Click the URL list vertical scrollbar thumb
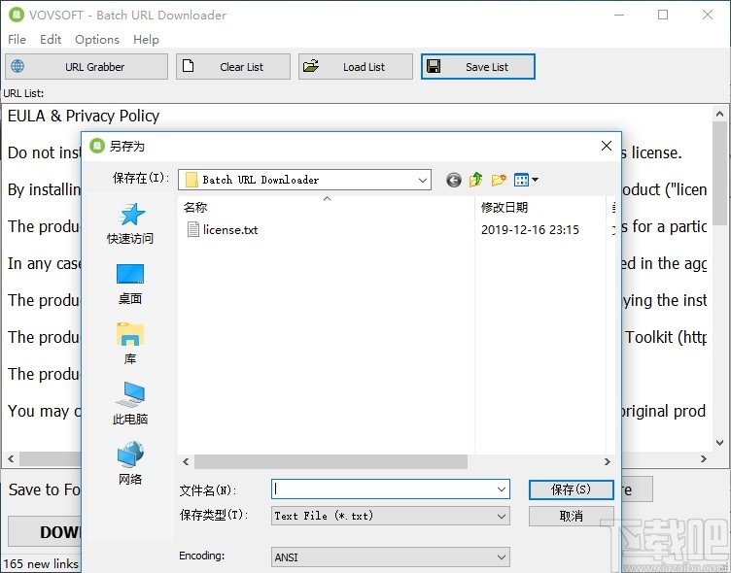This screenshot has height=573, width=731. point(719,175)
